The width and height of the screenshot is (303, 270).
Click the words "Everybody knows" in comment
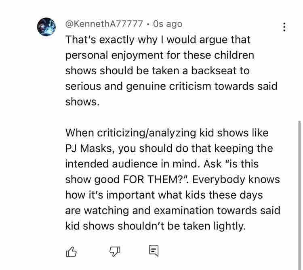click(x=236, y=180)
